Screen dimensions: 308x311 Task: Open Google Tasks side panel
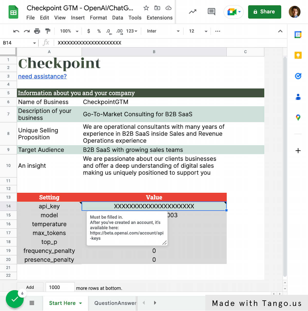pos(298,76)
